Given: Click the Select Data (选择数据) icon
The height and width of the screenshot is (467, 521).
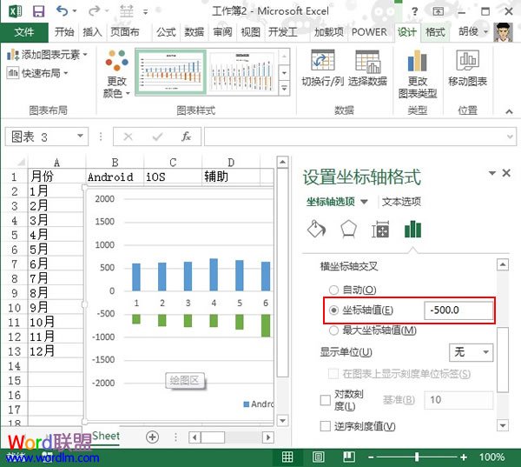Looking at the screenshot, I should 367,61.
